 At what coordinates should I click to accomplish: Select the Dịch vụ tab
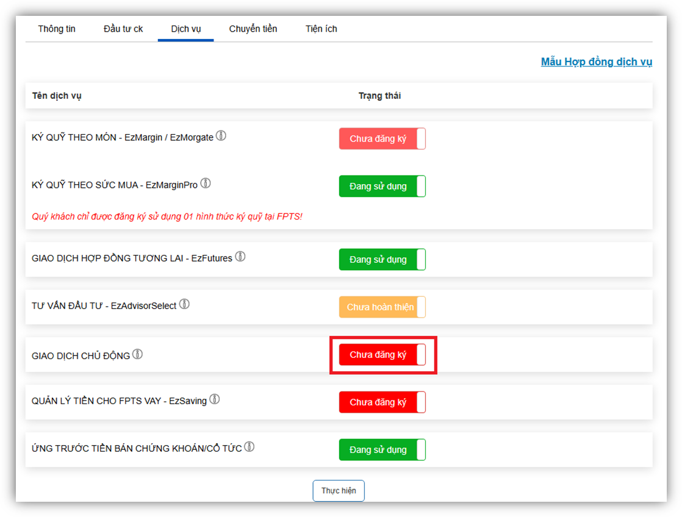(x=185, y=29)
